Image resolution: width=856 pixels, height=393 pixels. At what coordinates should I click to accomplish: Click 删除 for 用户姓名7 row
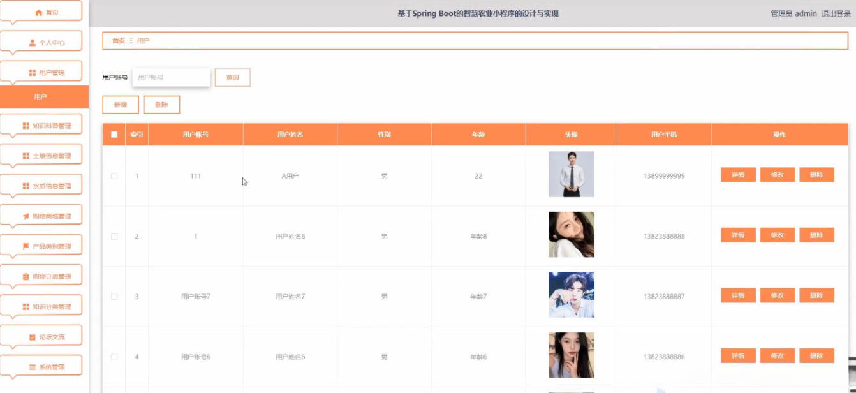click(x=816, y=295)
